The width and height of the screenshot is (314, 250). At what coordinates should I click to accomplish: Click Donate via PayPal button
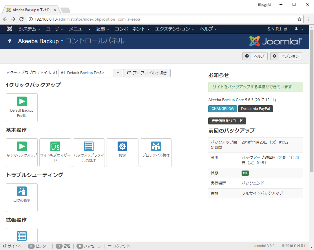tap(255, 109)
